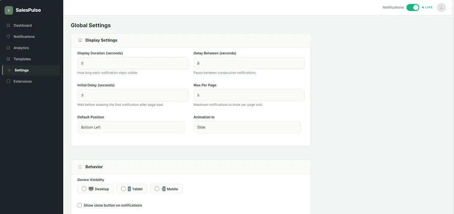Click the Settings gear icon in sidebar
454x214 pixels.
pyautogui.click(x=9, y=70)
